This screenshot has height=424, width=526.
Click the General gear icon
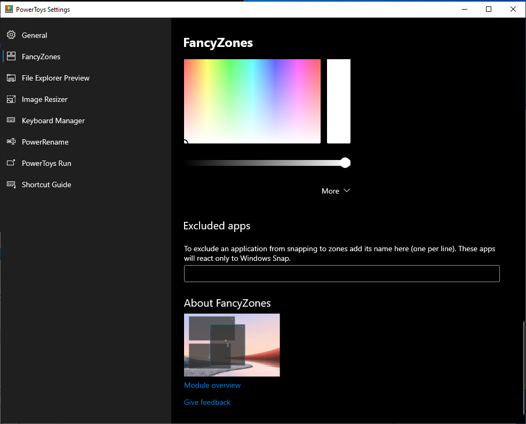tap(11, 35)
